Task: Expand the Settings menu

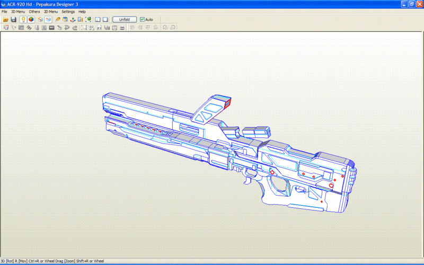Action: pos(68,11)
